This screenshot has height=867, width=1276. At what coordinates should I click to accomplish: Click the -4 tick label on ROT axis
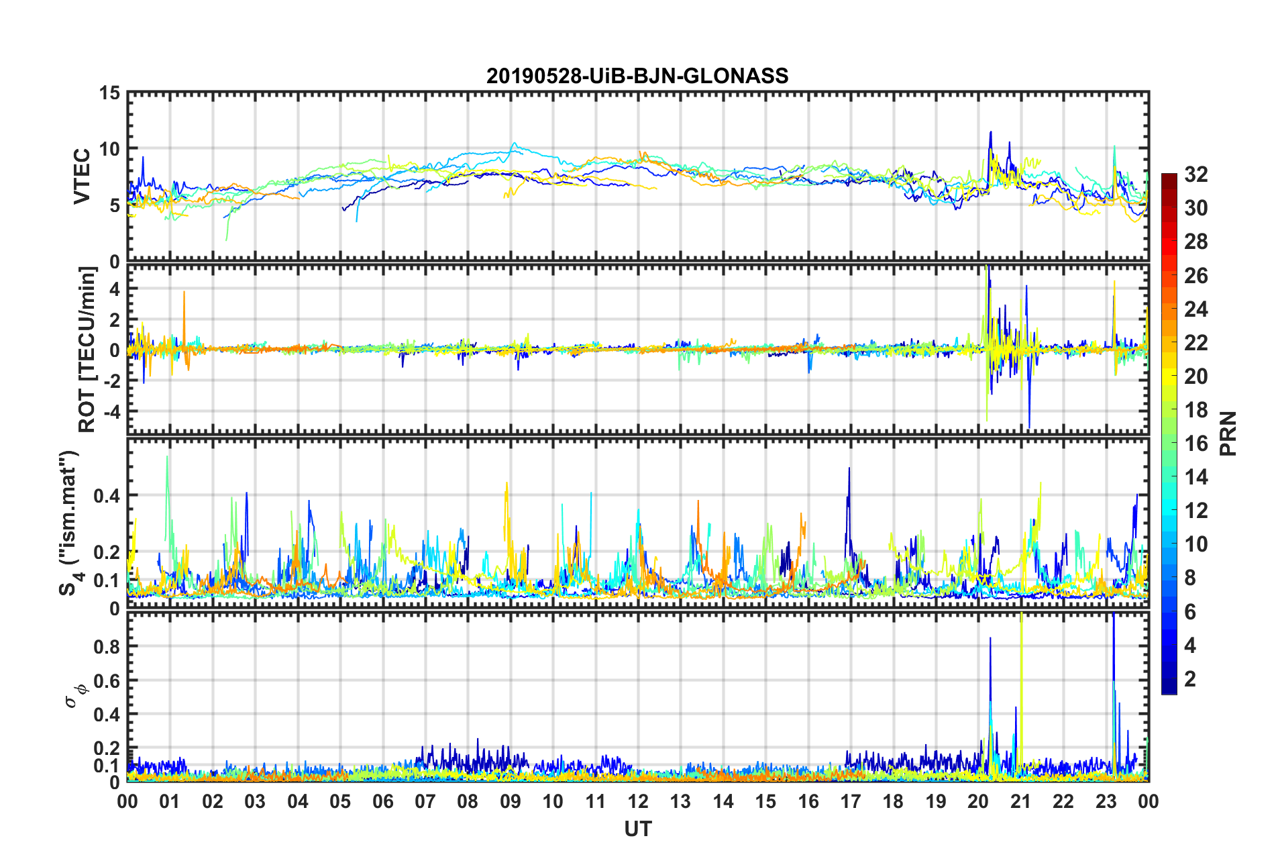111,411
